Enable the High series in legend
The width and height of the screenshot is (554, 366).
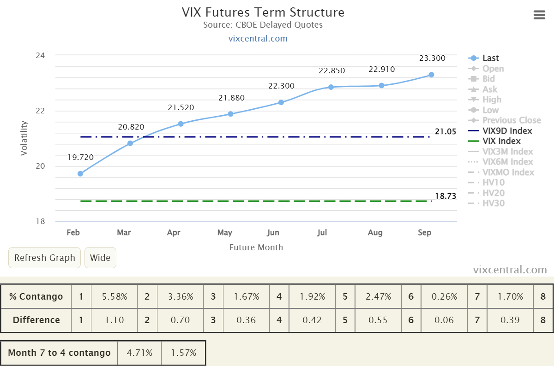click(485, 100)
